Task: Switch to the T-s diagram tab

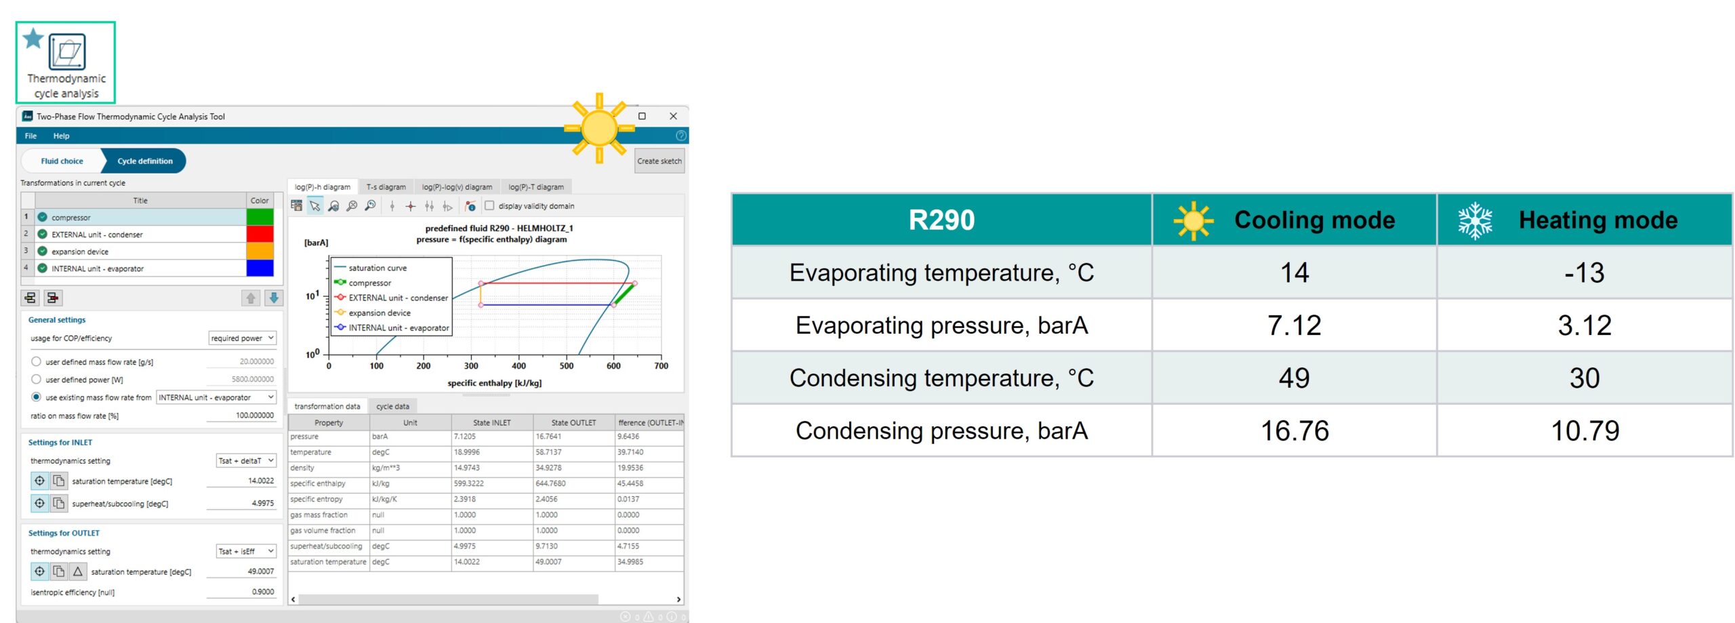Action: point(386,187)
